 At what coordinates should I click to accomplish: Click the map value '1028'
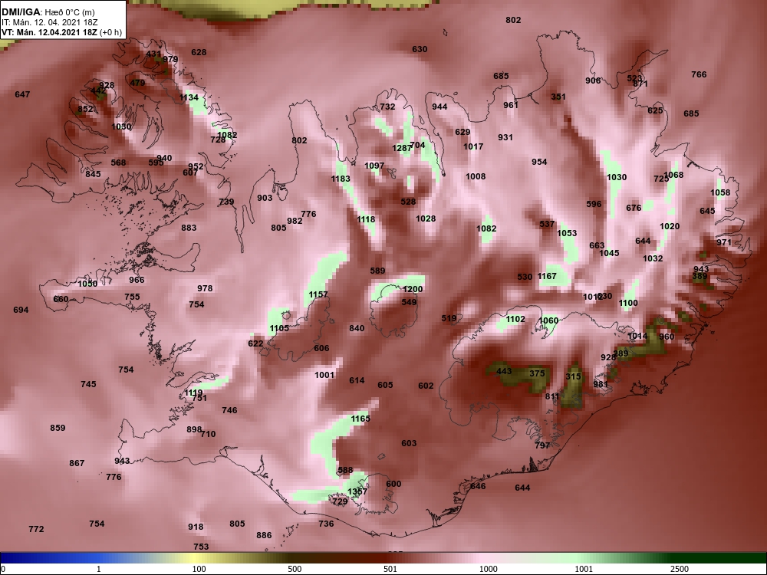pyautogui.click(x=426, y=219)
